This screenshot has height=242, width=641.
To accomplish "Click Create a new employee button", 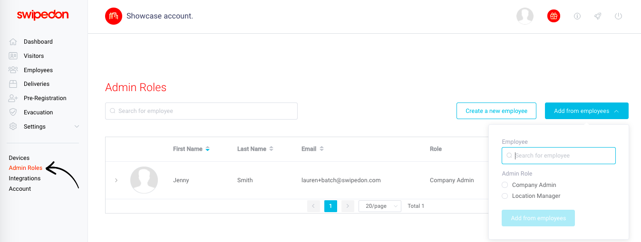I will (x=496, y=111).
